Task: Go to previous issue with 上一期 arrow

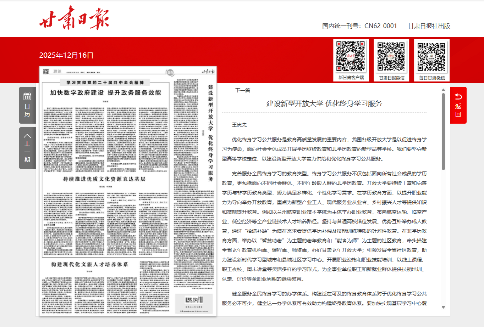Action: click(x=27, y=136)
